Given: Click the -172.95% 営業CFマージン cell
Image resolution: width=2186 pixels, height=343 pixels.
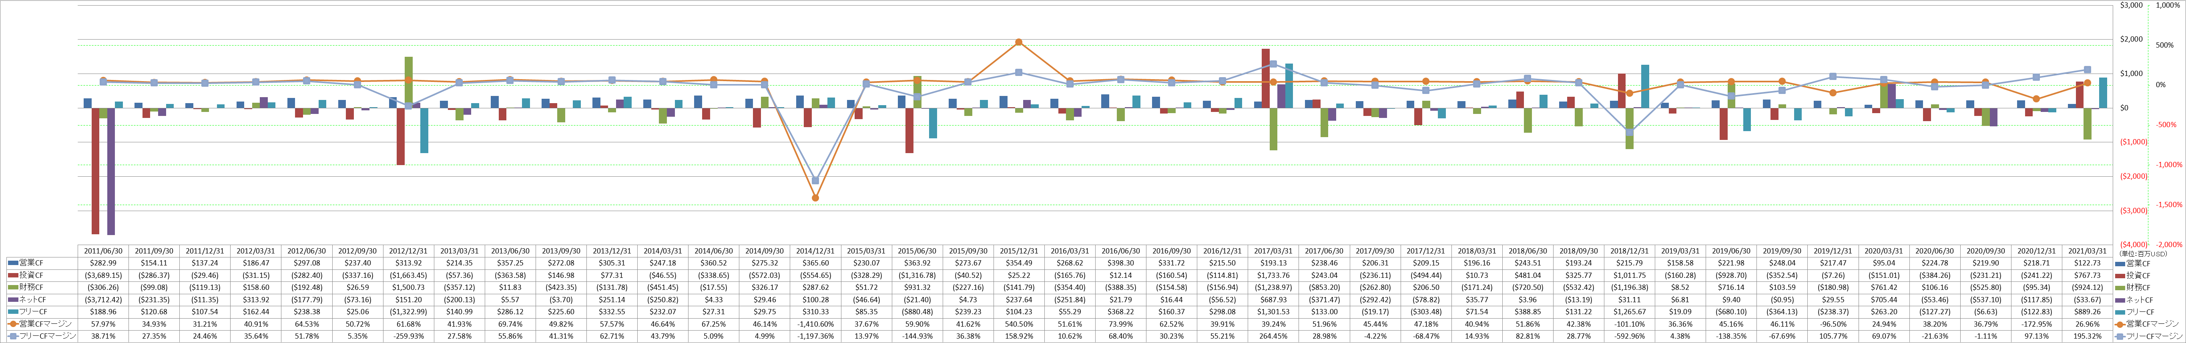Looking at the screenshot, I should point(2037,324).
